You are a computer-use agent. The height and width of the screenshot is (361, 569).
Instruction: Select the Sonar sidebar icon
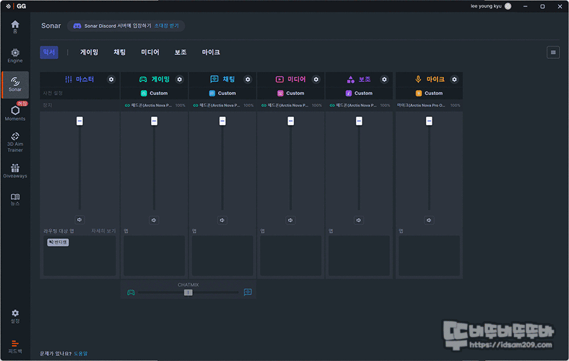15,85
